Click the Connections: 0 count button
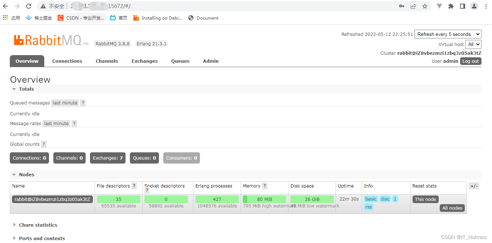The height and width of the screenshot is (243, 492). tap(29, 158)
